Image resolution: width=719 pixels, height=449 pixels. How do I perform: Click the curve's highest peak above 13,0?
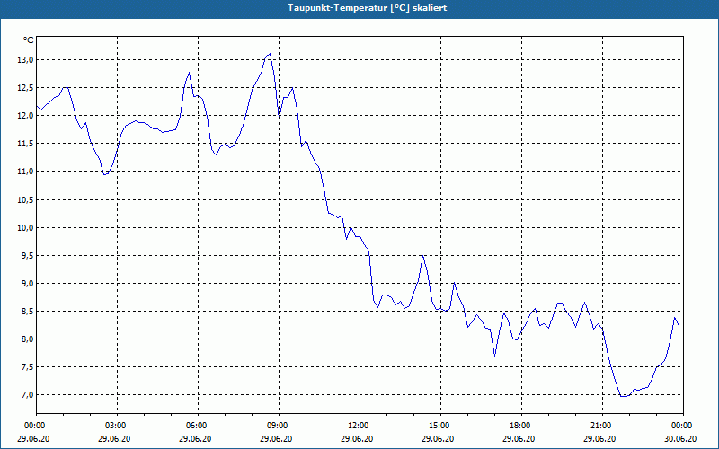270,54
